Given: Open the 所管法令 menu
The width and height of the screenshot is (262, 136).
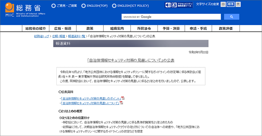Looking at the screenshot, I should [144, 28].
